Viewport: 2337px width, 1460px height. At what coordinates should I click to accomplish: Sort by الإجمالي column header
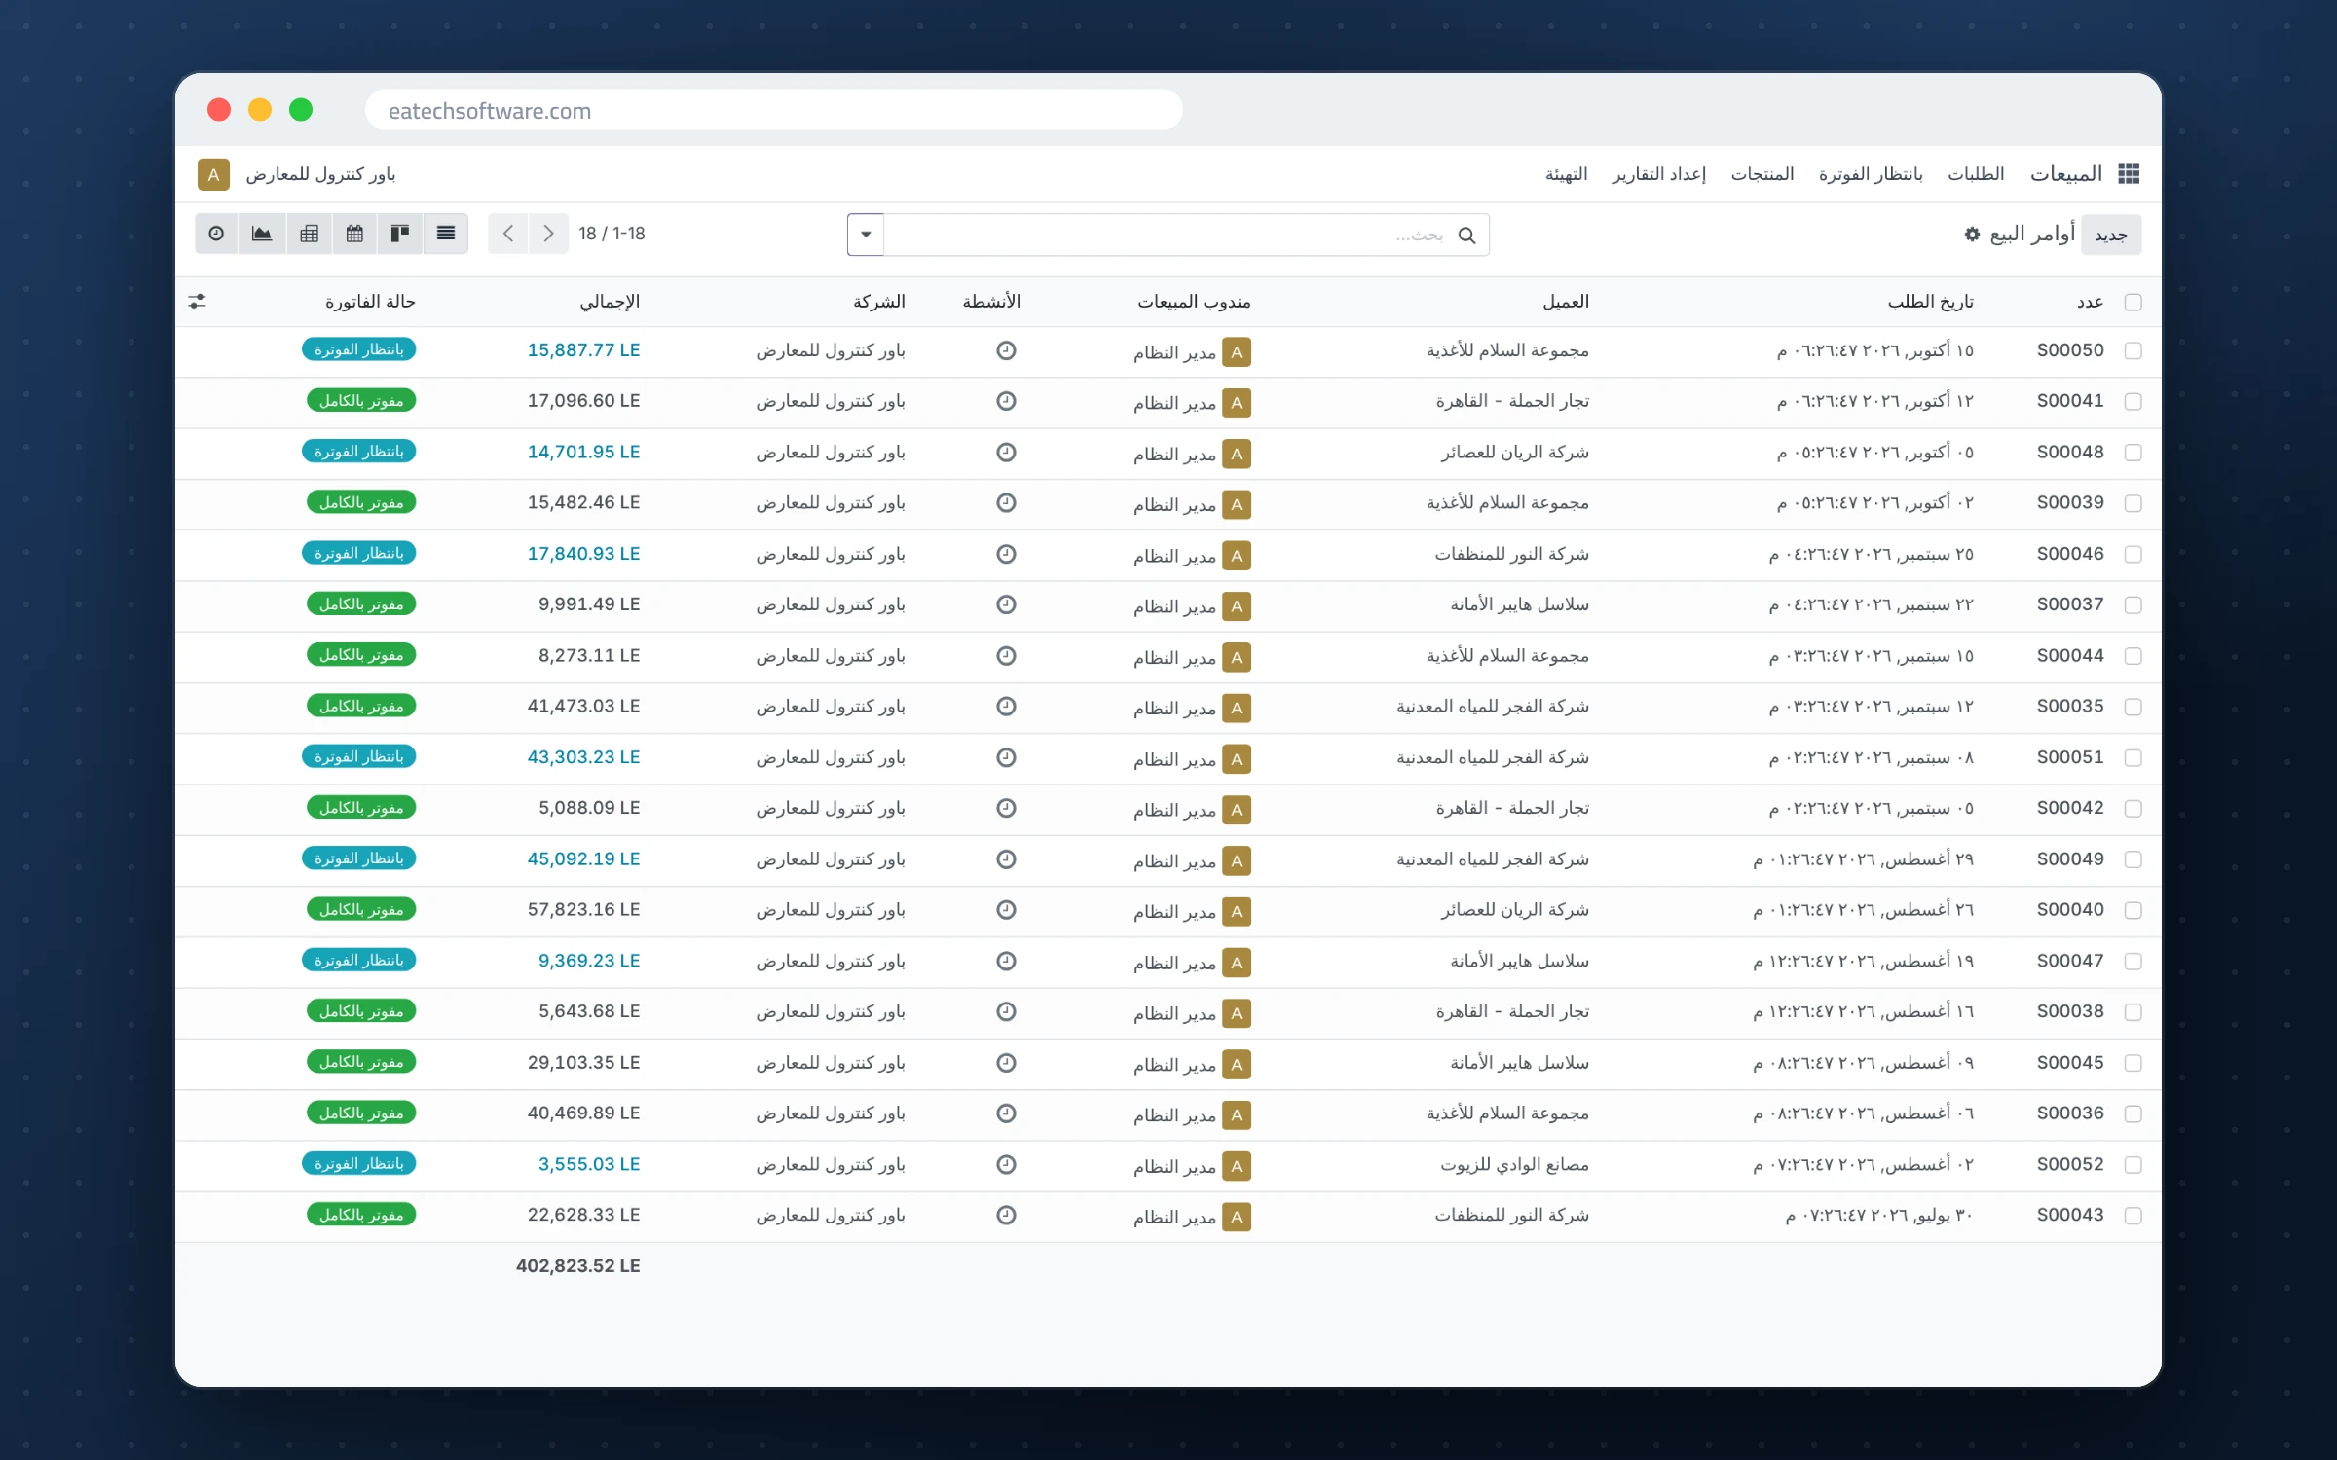click(610, 302)
